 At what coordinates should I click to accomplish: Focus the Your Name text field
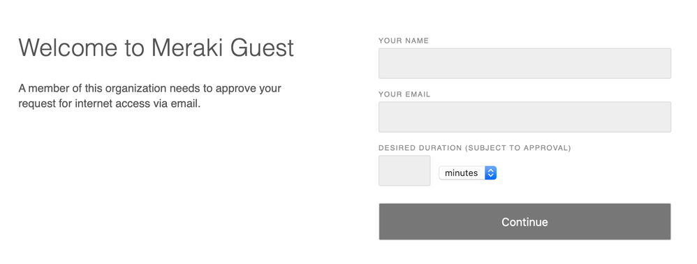click(524, 64)
